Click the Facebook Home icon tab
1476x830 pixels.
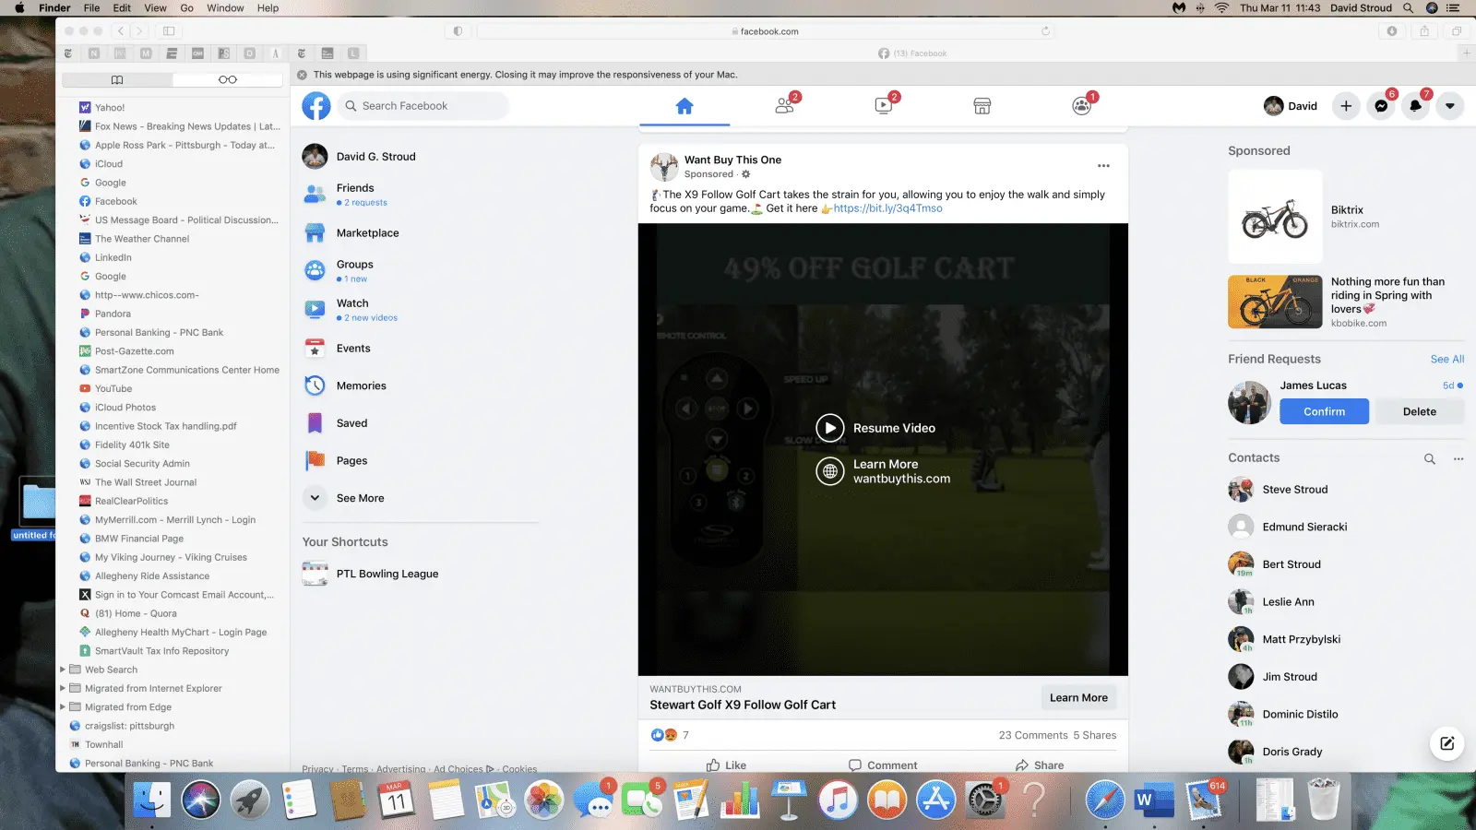coord(684,106)
